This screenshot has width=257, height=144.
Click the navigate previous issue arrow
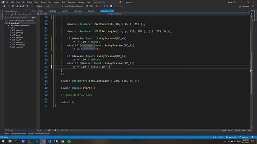point(63,130)
